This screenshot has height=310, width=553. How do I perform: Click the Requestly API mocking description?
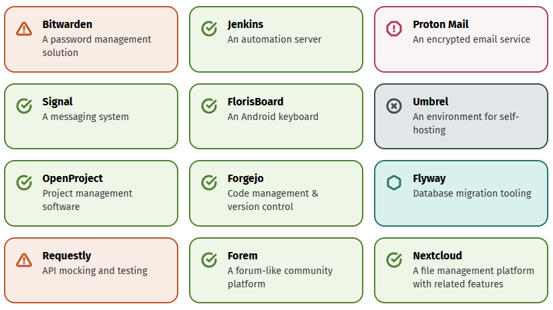(x=95, y=271)
